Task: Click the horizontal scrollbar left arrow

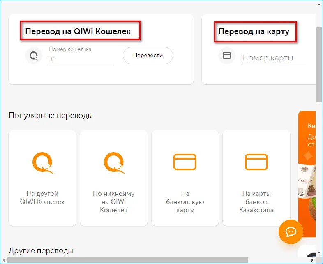Action: point(4,260)
